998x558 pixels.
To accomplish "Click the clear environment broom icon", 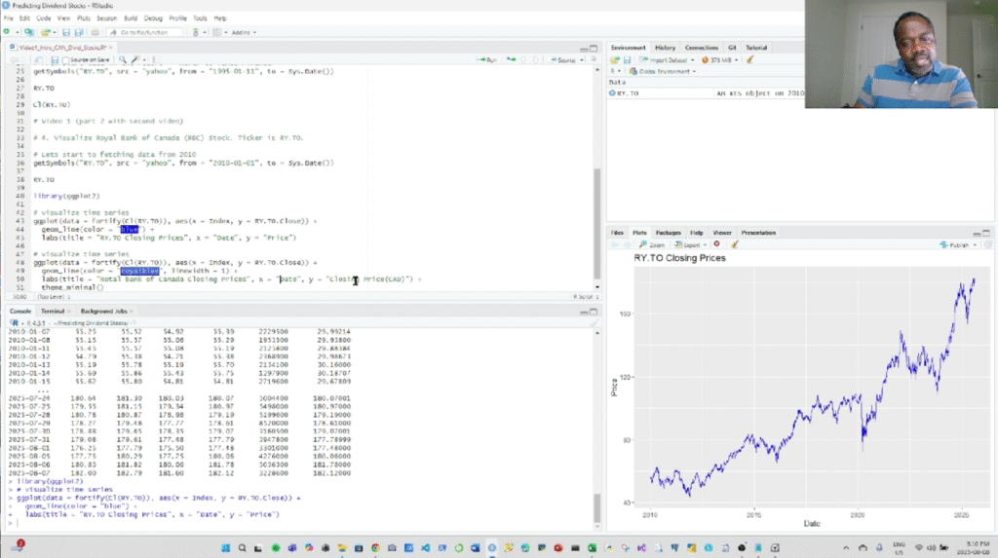I will [x=748, y=60].
